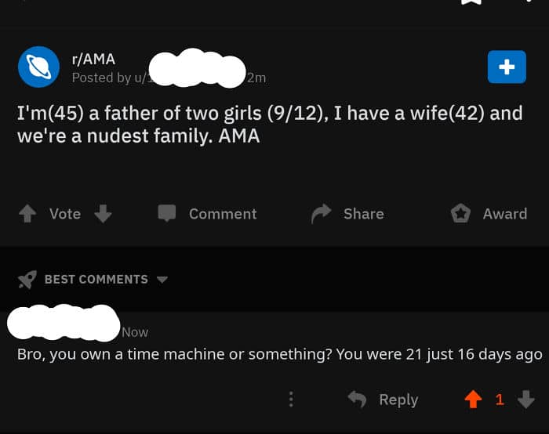Click the rocket sort icon
The width and height of the screenshot is (549, 434).
click(x=27, y=280)
